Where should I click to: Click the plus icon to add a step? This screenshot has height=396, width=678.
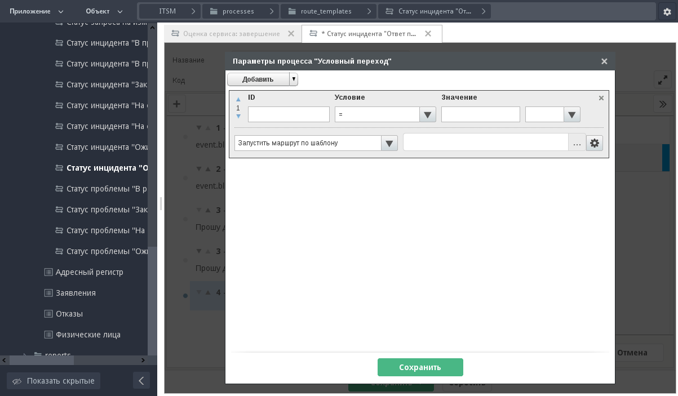[176, 104]
